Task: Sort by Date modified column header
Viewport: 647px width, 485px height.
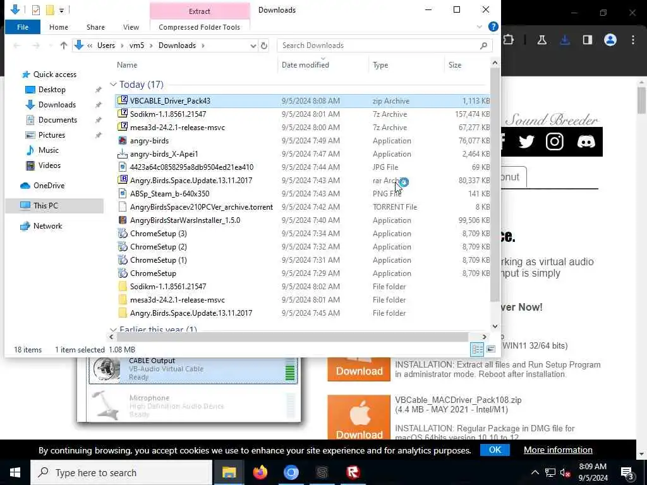Action: pyautogui.click(x=305, y=65)
